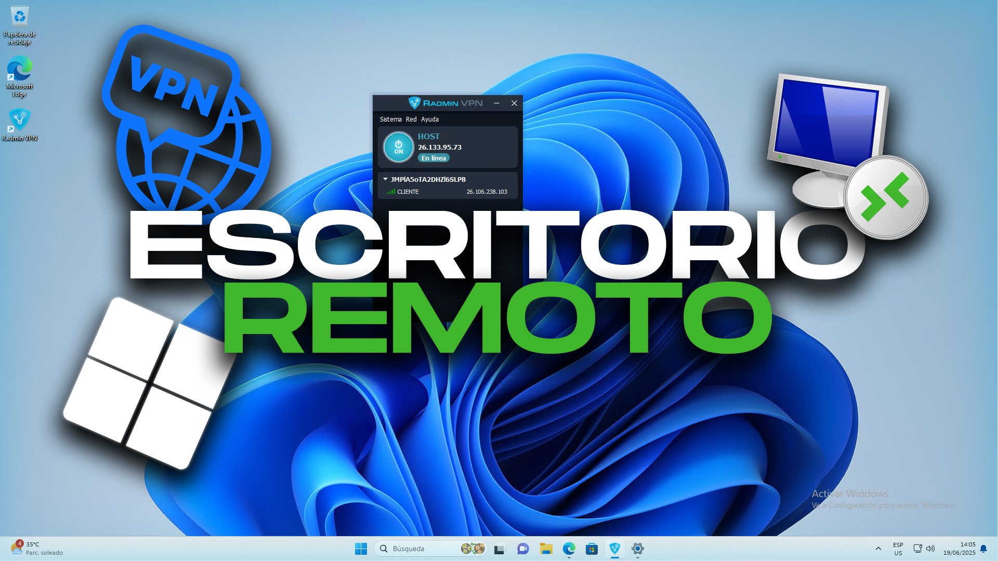Open Microsoft Teams chat from the taskbar
The image size is (998, 561).
[523, 549]
